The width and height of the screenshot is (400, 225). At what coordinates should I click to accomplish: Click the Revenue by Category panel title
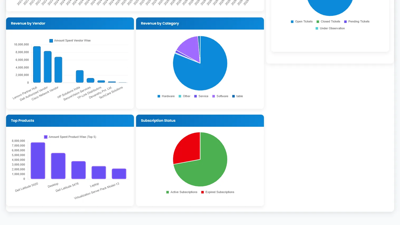click(x=160, y=24)
